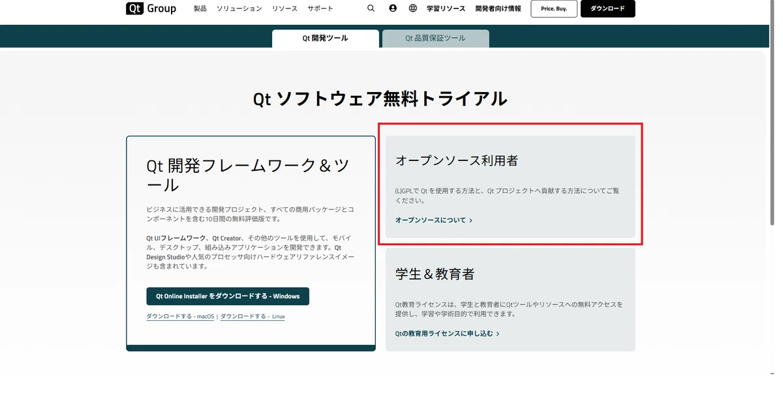
Task: Click the ダウンロードする - Linux link
Action: pyautogui.click(x=253, y=316)
